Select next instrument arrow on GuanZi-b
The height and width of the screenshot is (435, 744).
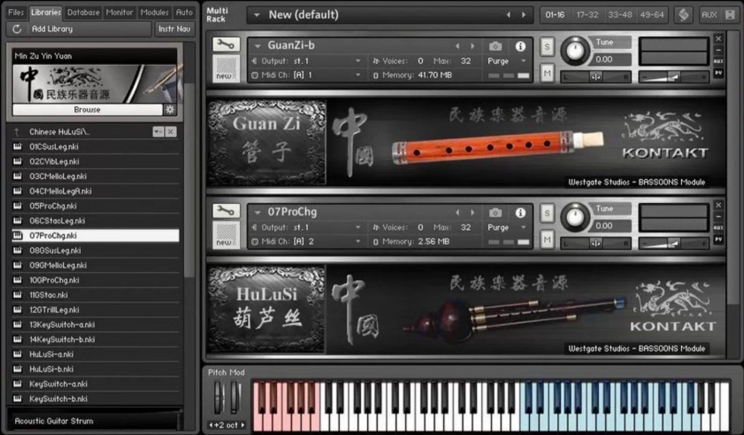[x=473, y=46]
